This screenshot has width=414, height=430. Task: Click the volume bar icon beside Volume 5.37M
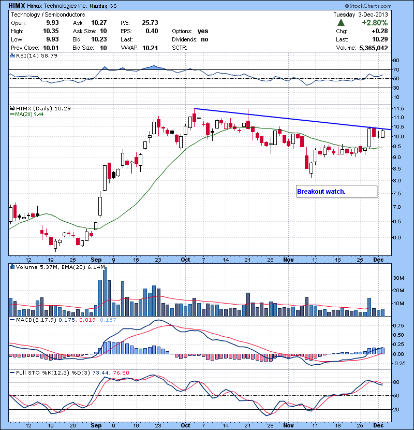coord(12,267)
